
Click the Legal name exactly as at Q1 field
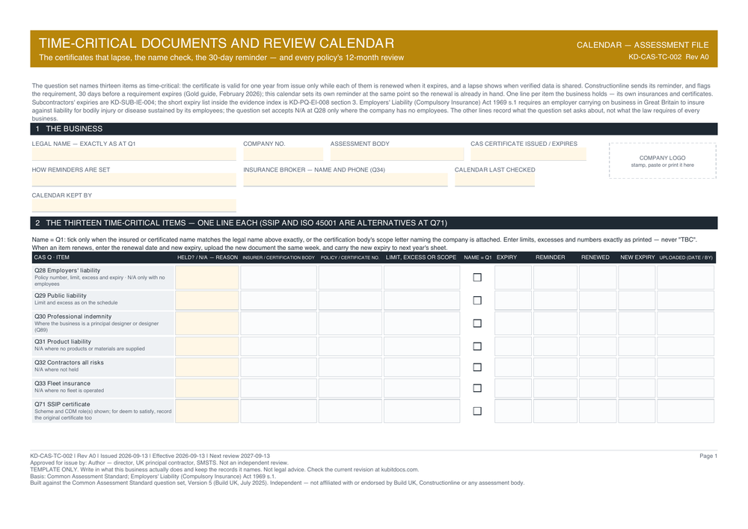click(x=134, y=154)
